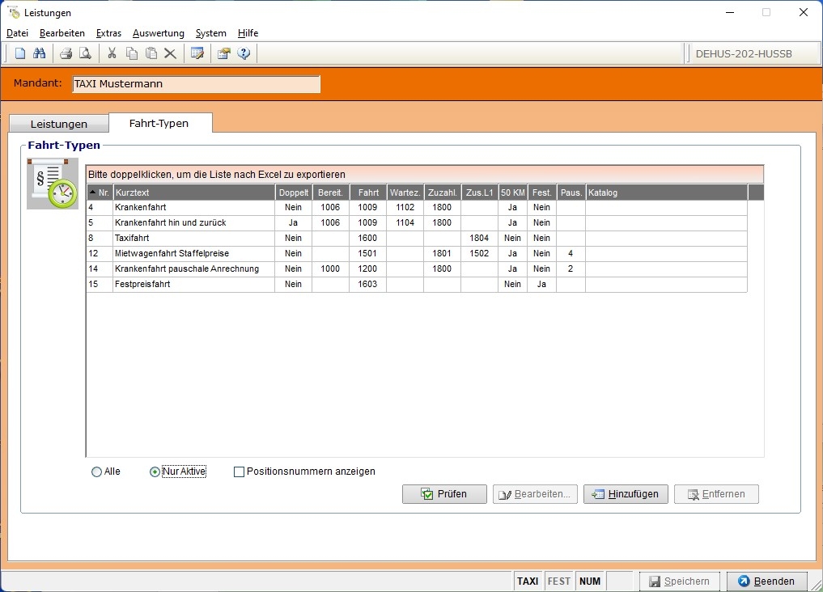Click the Prüfen button
Viewport: 823px width, 592px height.
444,494
